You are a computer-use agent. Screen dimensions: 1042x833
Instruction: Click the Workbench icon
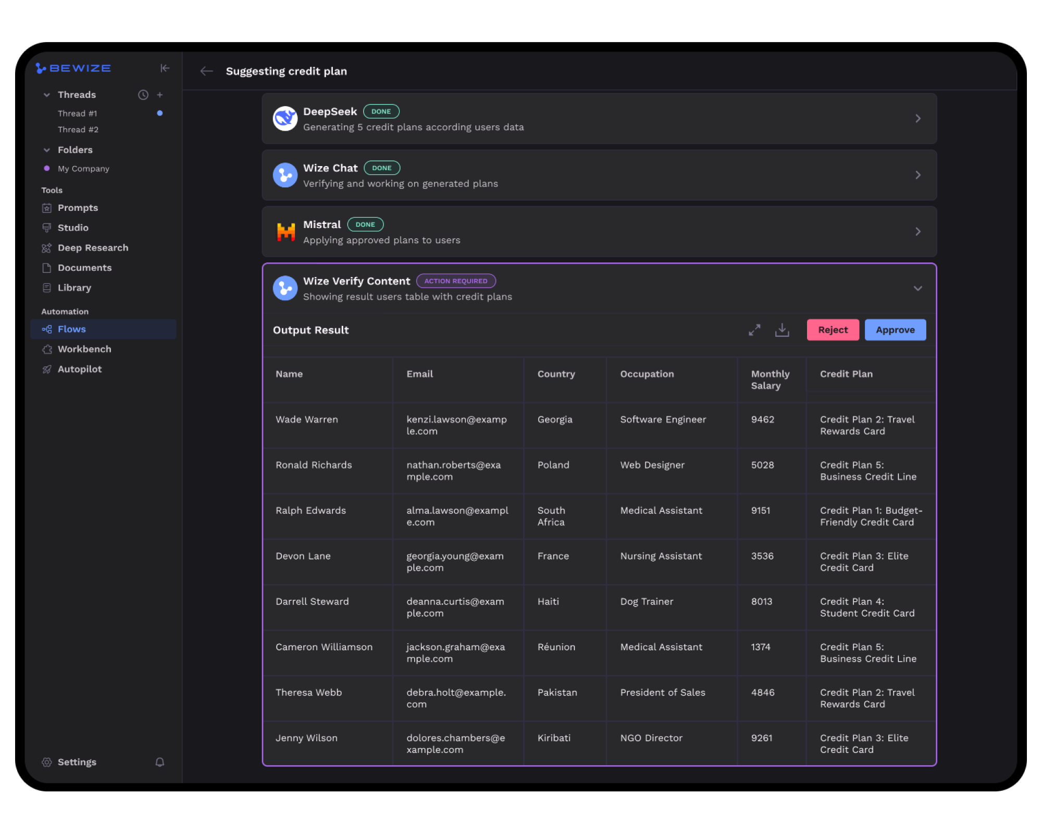(46, 349)
